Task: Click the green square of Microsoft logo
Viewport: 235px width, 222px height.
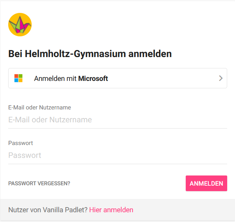Action: coord(21,76)
